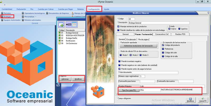This screenshot has width=211, height=106.
Task: Click the 123 numbering grid icon
Action: pos(71,24)
